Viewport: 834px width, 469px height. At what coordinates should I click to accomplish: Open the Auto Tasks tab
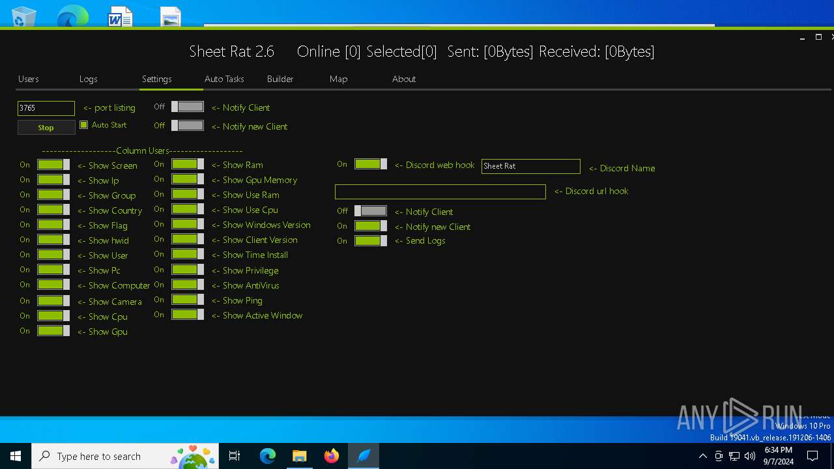224,79
